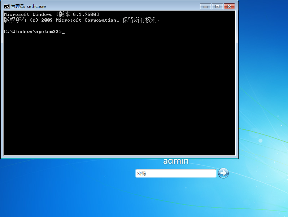The width and height of the screenshot is (288, 217).
Task: Maximize the sethc.exe console window
Action: (x=217, y=6)
